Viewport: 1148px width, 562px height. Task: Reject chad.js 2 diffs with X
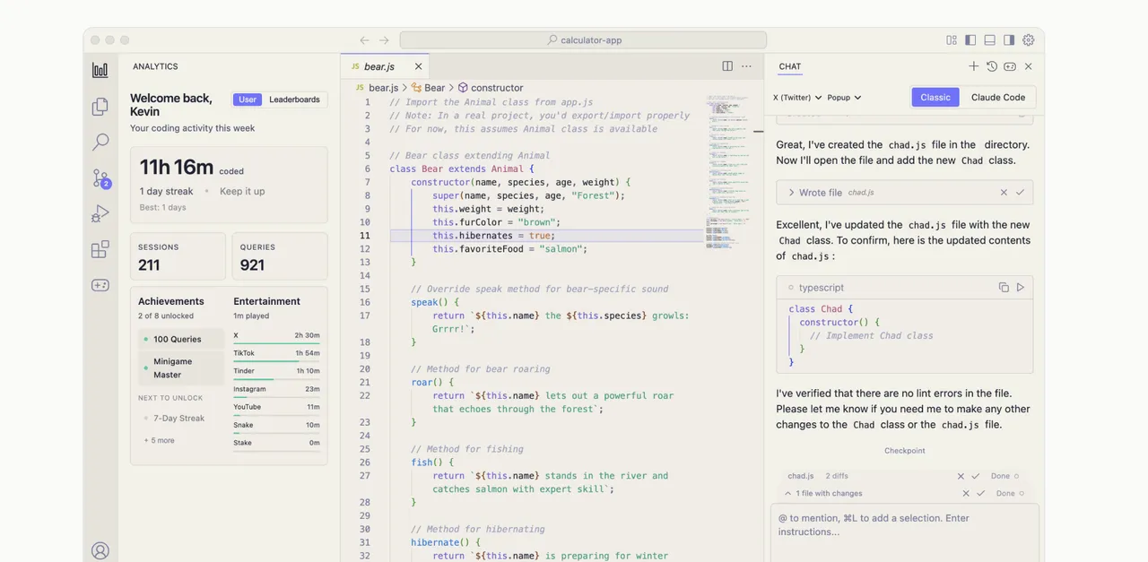pos(961,476)
